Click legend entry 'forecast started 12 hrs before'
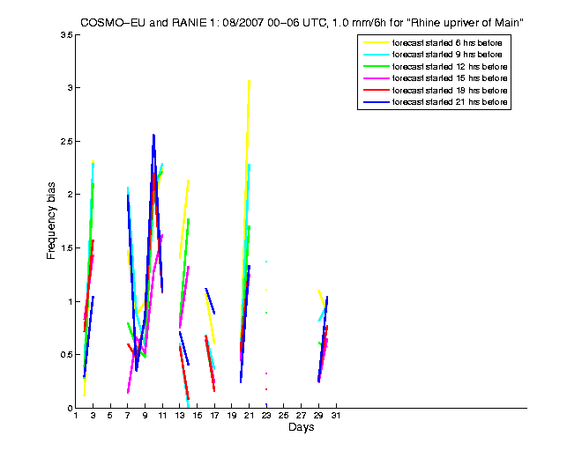 pyautogui.click(x=450, y=67)
